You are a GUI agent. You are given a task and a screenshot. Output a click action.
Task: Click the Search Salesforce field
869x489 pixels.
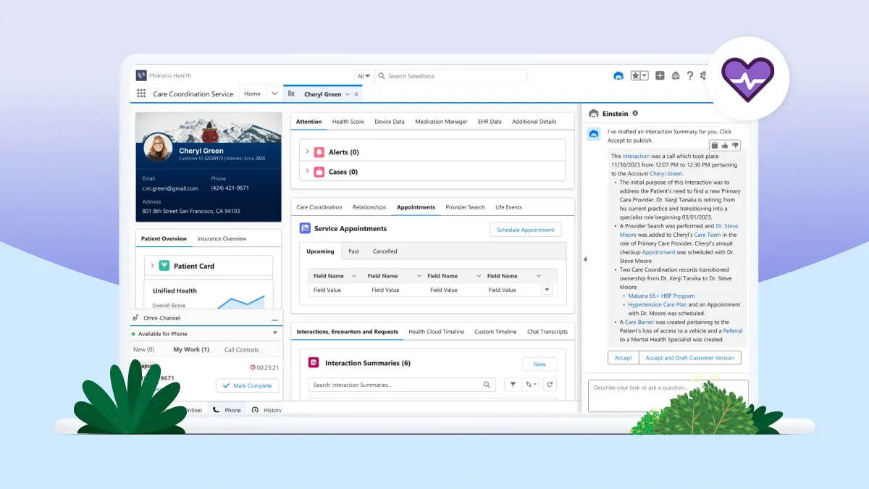pyautogui.click(x=450, y=76)
